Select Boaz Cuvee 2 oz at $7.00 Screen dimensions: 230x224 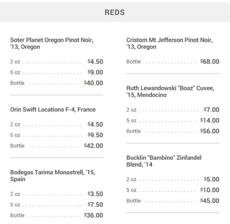[173, 110]
